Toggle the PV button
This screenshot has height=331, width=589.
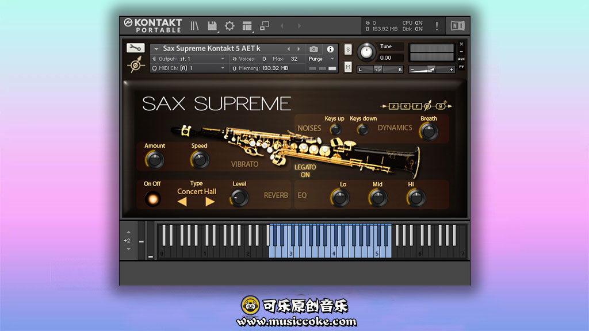461,67
